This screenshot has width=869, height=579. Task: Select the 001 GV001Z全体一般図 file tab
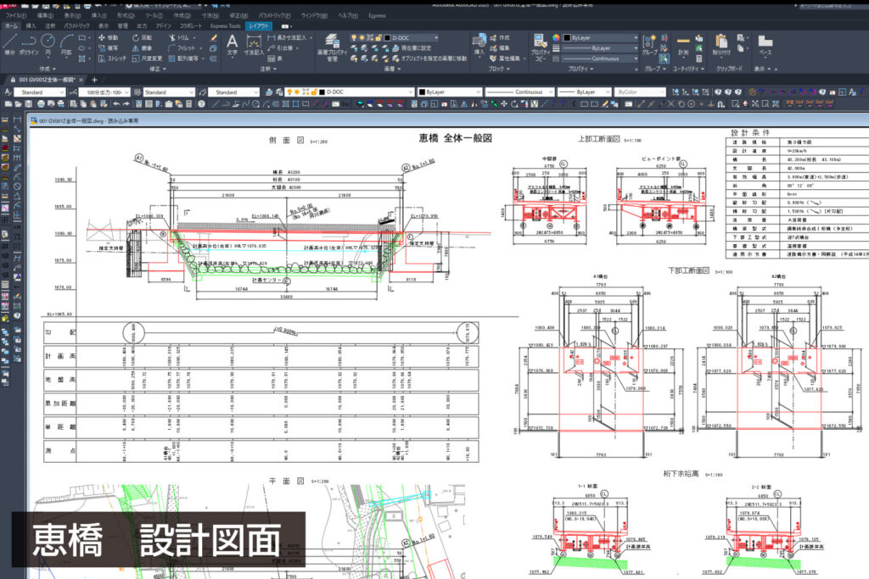pos(48,80)
